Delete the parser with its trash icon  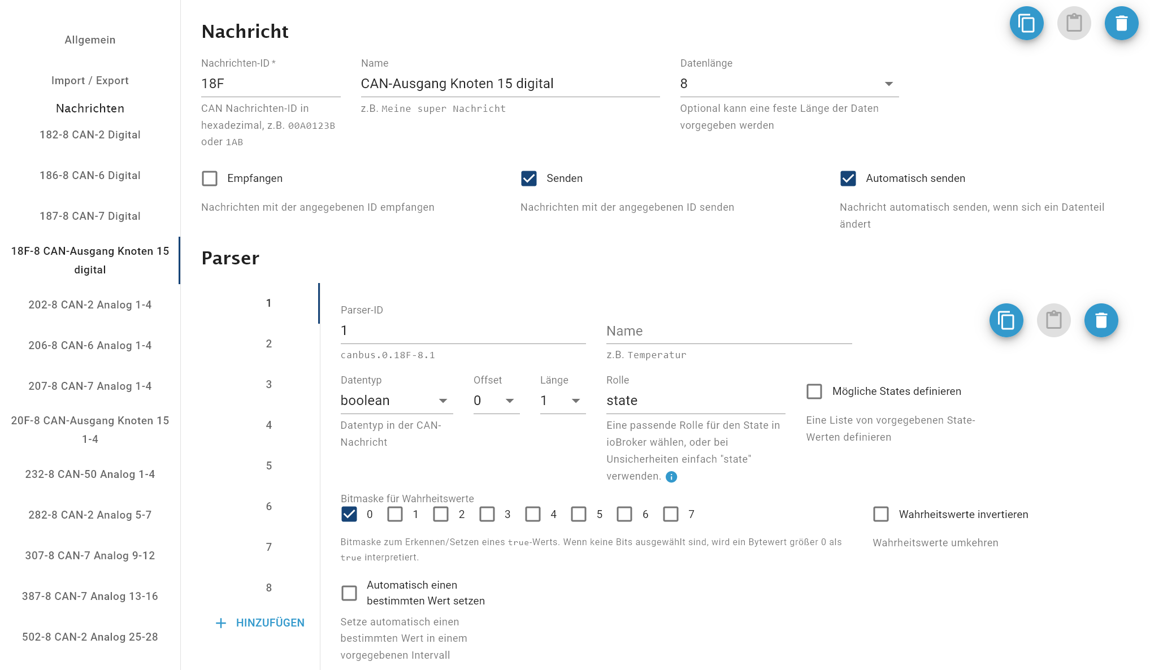click(1101, 321)
